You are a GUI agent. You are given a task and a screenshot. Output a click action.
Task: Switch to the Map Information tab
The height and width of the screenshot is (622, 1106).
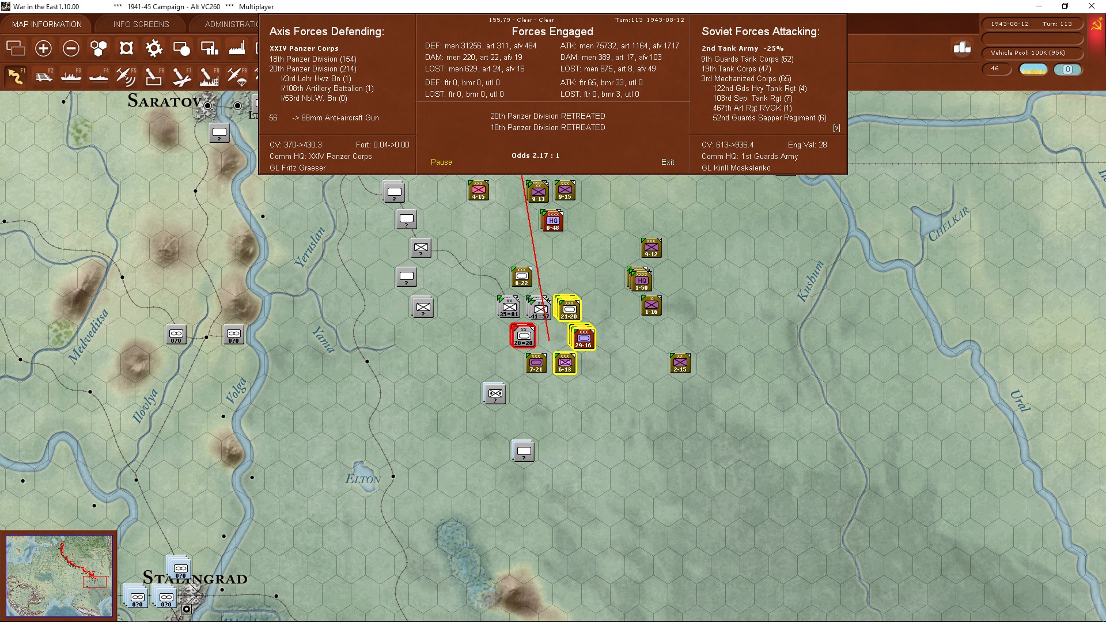(47, 24)
